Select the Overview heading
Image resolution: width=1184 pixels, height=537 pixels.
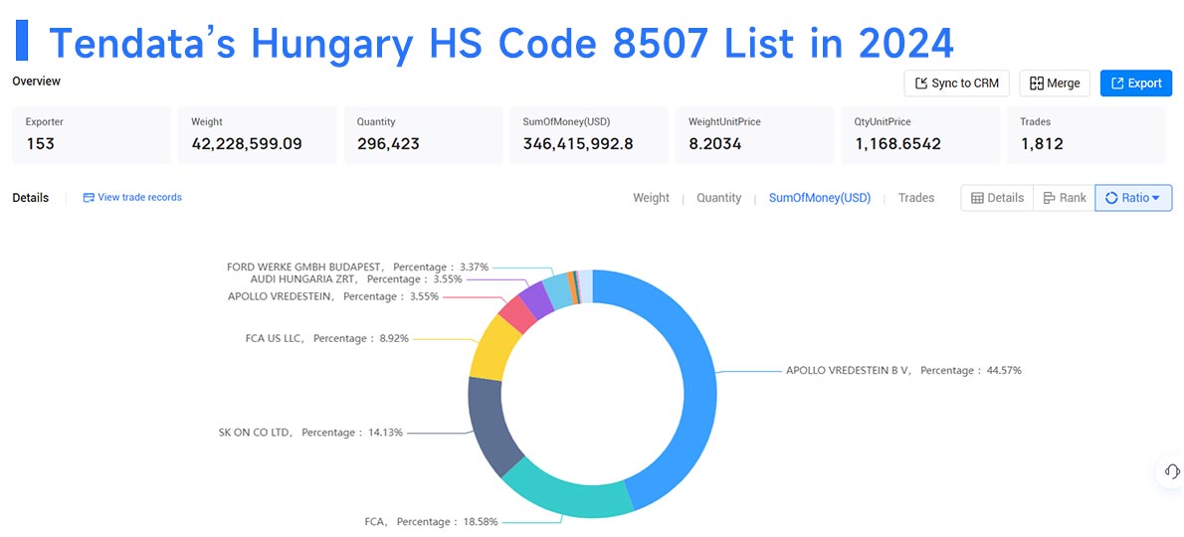tap(36, 81)
